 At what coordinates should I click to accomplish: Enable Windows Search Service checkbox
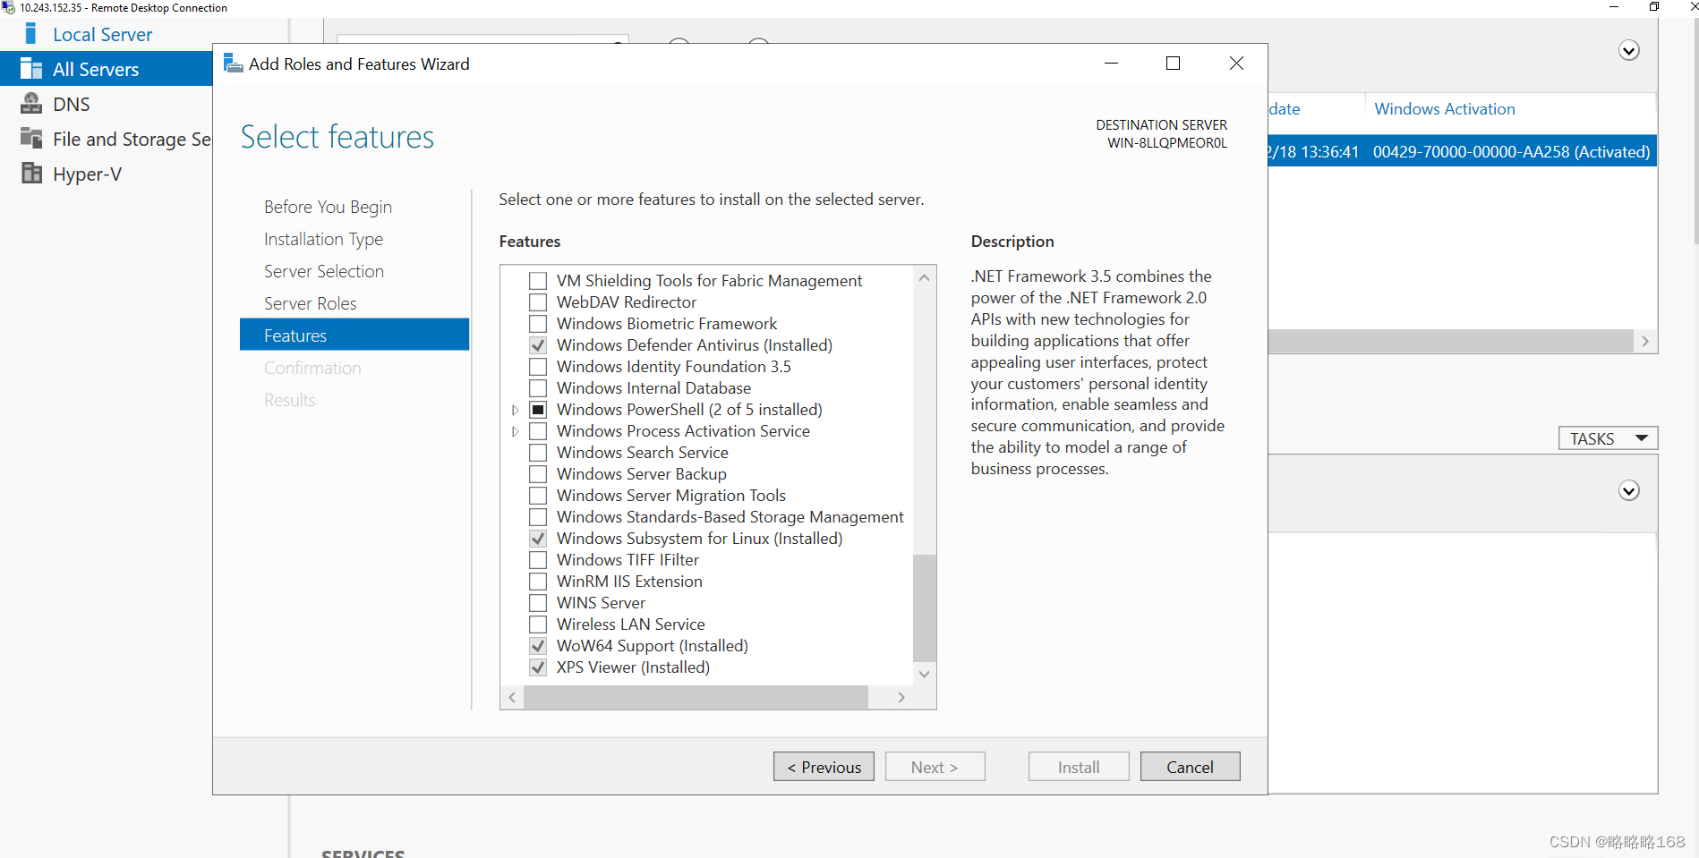coord(538,453)
